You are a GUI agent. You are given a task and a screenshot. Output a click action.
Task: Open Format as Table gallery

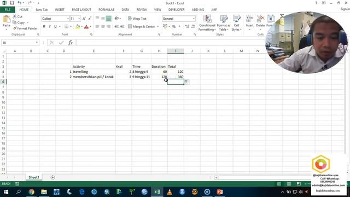pyautogui.click(x=224, y=23)
